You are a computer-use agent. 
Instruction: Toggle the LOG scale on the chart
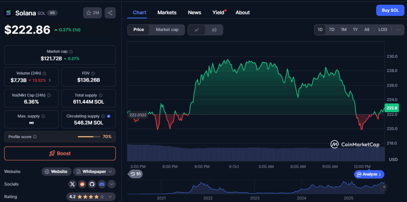[x=382, y=30]
